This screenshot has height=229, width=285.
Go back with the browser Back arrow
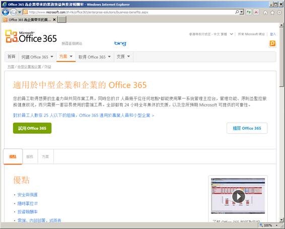click(5, 12)
